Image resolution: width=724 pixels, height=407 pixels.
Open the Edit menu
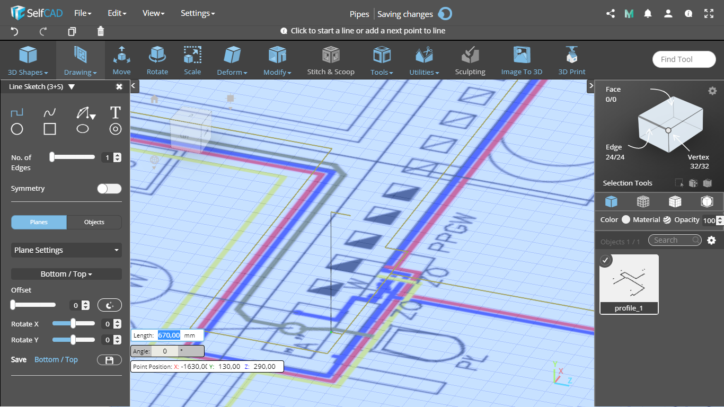(117, 13)
